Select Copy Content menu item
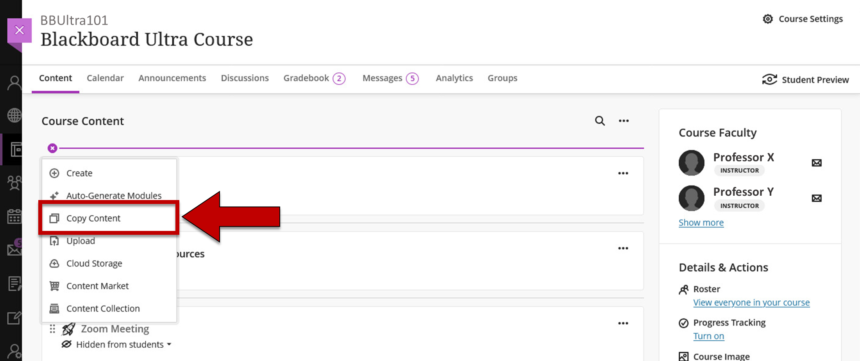Screen dimensions: 860x361 (x=109, y=218)
